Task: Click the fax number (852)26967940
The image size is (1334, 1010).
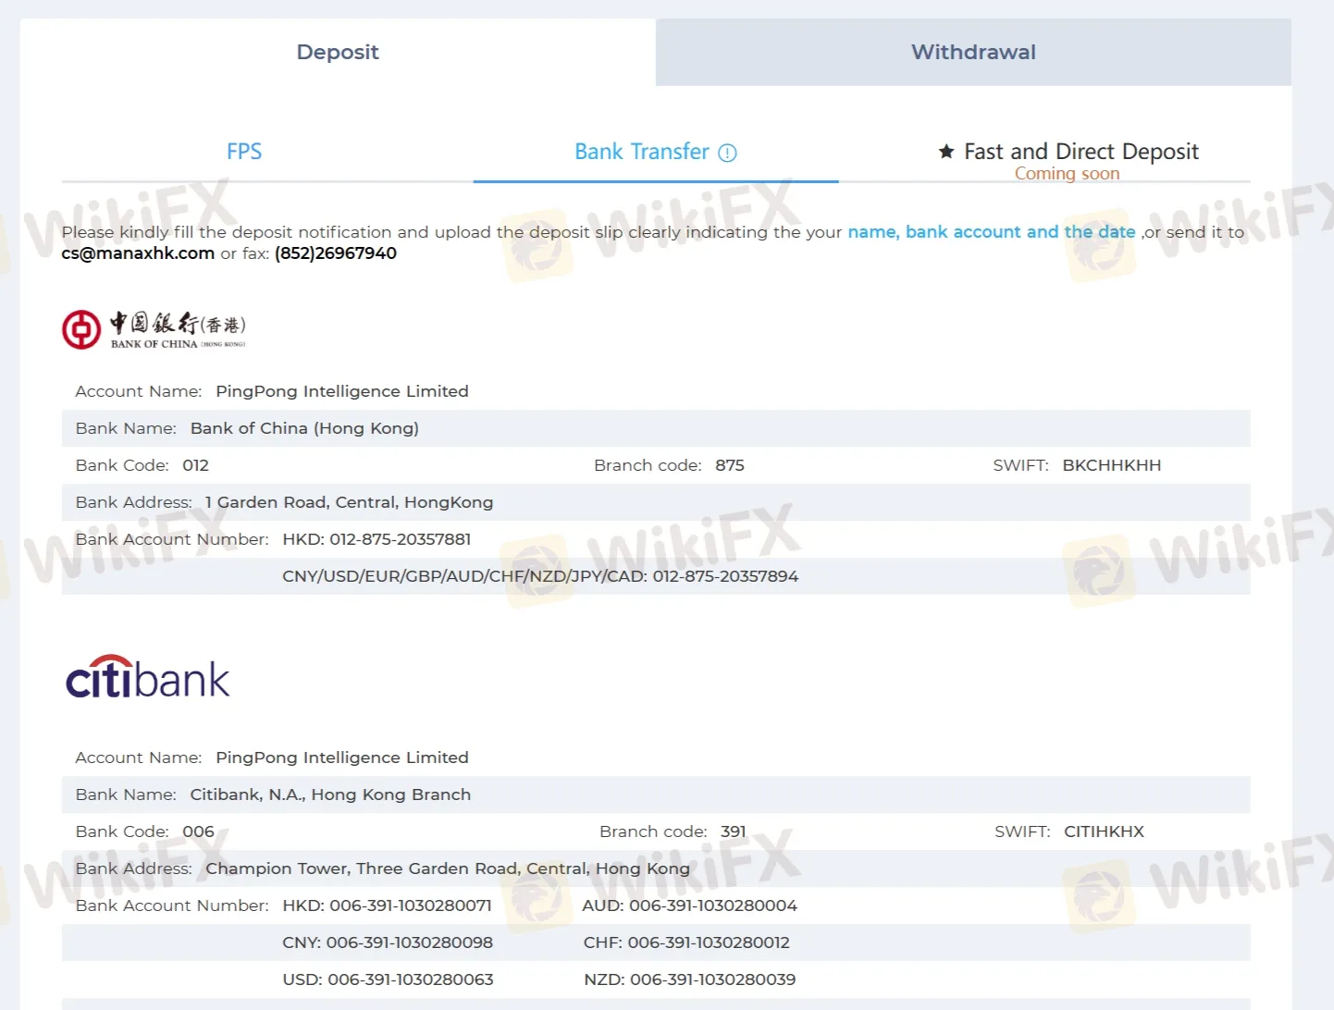Action: 335,252
